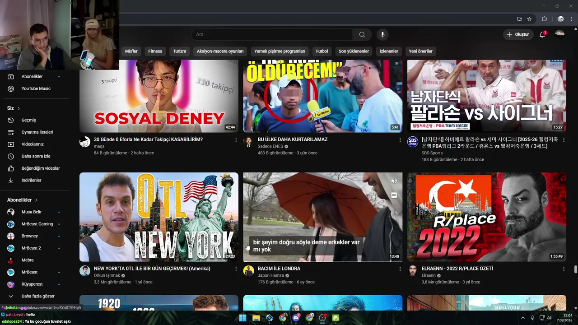Show hidden system tray icons
Image resolution: width=578 pixels, height=325 pixels.
click(523, 318)
